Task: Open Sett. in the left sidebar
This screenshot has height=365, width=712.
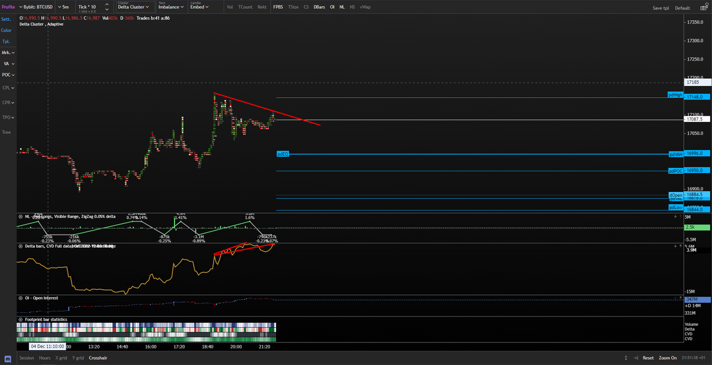Action: (x=6, y=19)
